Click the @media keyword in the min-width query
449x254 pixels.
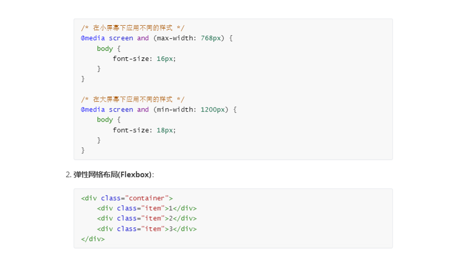(x=93, y=109)
